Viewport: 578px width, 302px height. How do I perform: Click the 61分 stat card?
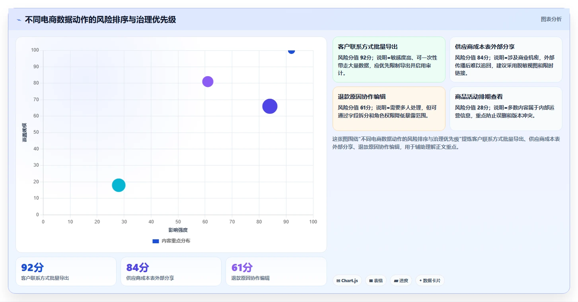(276, 271)
